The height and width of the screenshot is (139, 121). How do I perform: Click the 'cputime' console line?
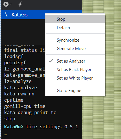point(14,100)
